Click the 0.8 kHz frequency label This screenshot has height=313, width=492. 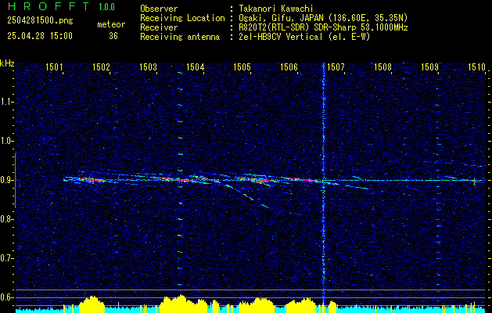(6, 219)
